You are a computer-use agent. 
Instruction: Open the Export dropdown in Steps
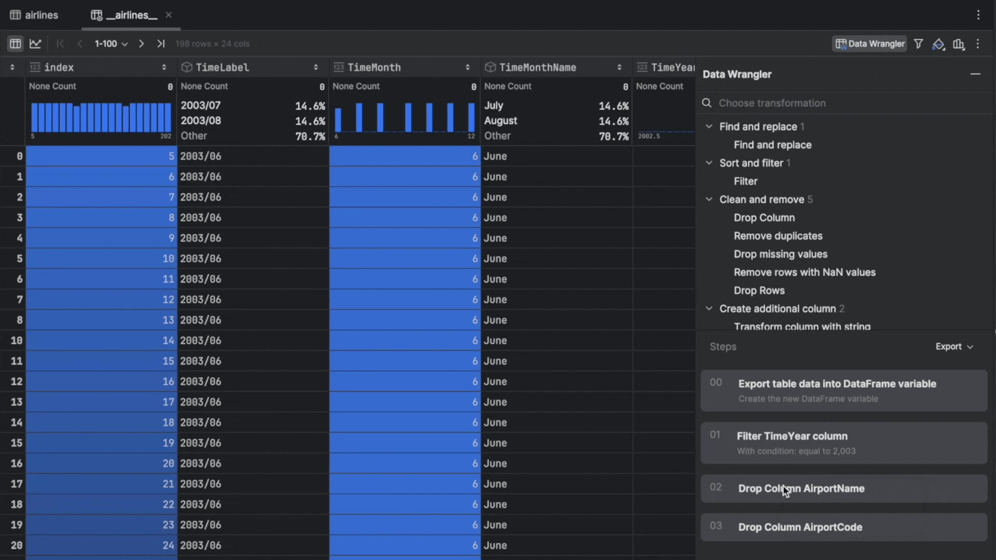tap(954, 346)
